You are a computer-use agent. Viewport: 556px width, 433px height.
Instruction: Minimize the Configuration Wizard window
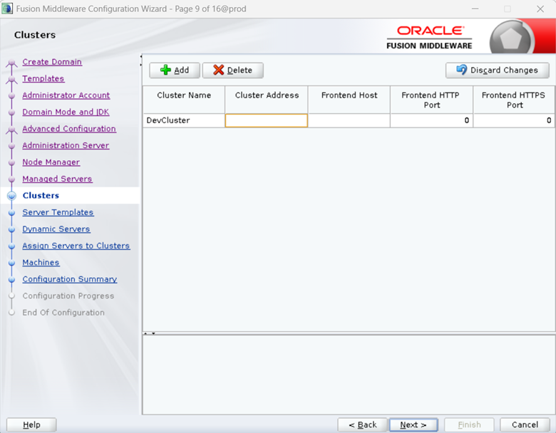tap(475, 9)
